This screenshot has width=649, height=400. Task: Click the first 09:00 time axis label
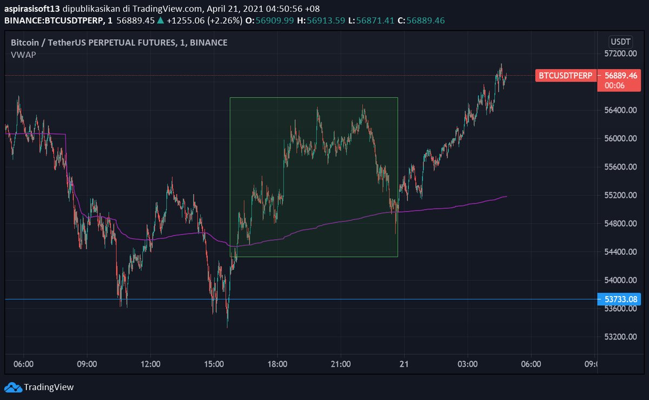pyautogui.click(x=87, y=364)
